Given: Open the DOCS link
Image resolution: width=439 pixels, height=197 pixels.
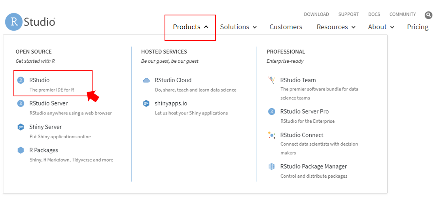Looking at the screenshot, I should point(374,14).
